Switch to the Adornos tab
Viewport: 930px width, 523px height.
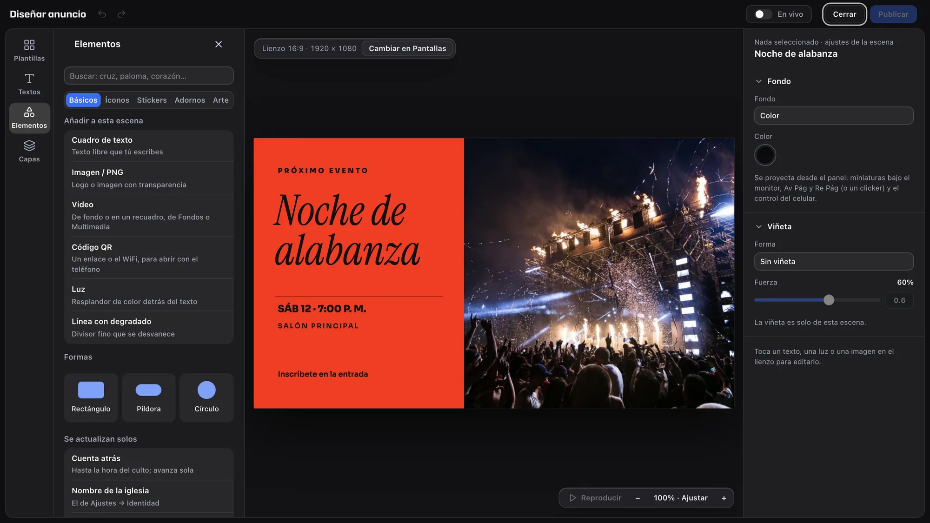pos(190,100)
